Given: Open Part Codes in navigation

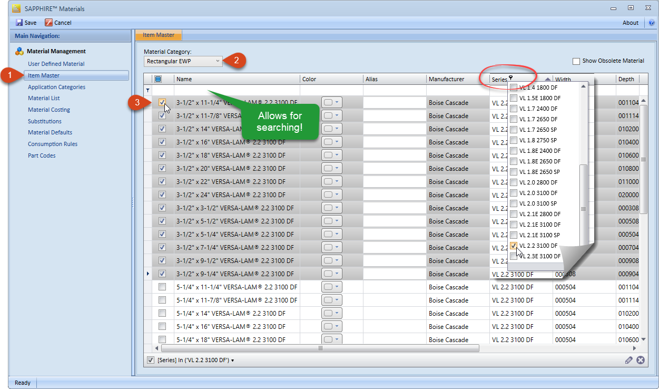Looking at the screenshot, I should (42, 155).
